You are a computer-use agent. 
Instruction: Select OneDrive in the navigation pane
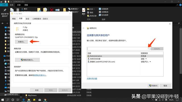7,56
